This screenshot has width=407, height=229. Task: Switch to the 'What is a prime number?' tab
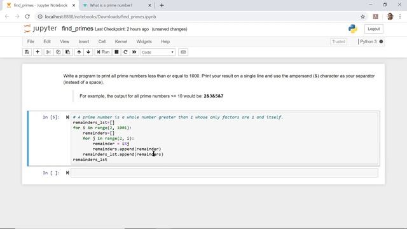(x=111, y=5)
